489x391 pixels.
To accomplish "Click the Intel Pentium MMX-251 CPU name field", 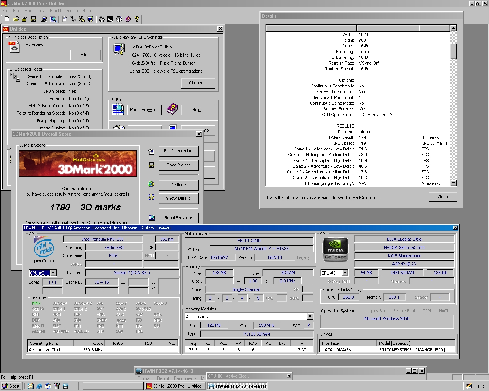I will point(103,239).
